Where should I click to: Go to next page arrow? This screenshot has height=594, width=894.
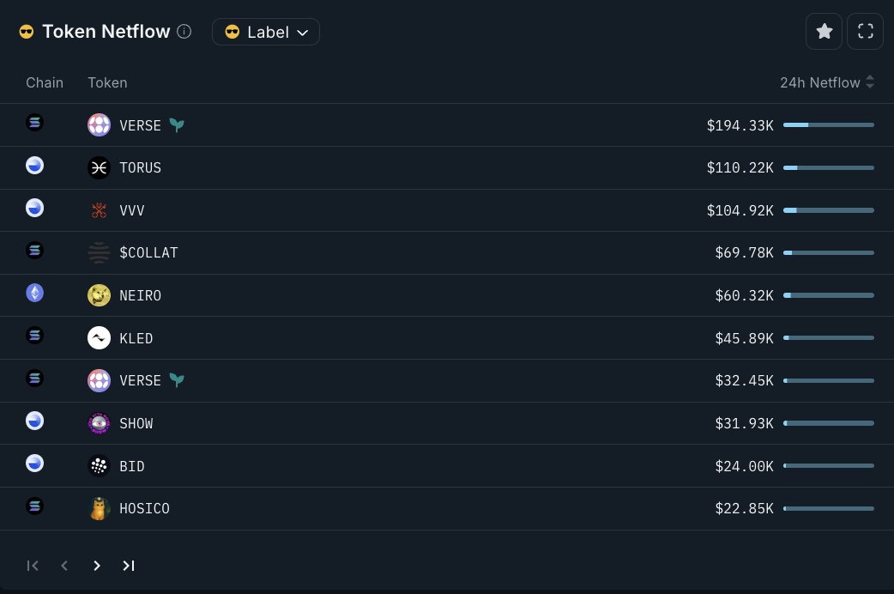(x=96, y=566)
